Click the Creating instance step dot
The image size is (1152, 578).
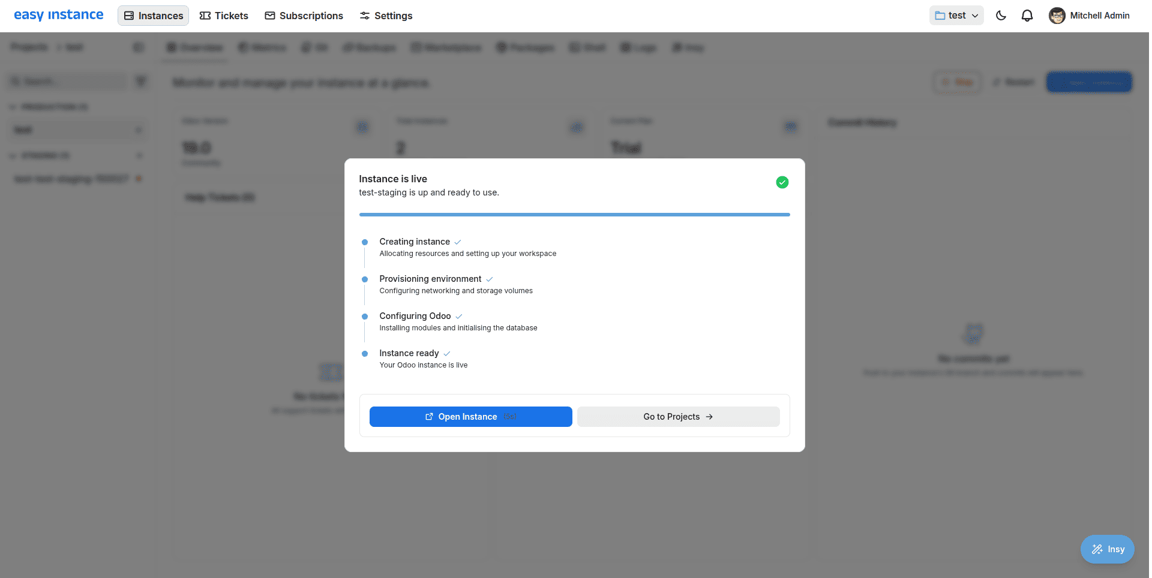pyautogui.click(x=364, y=242)
